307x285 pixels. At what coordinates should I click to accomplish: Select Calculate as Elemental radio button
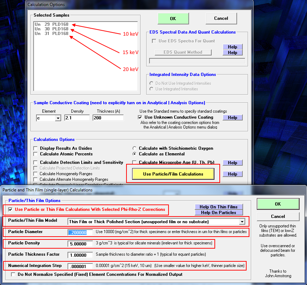click(134, 154)
